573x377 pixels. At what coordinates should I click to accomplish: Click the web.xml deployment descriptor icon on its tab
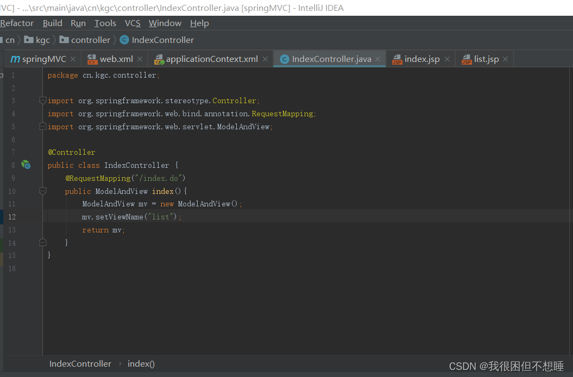[x=91, y=59]
